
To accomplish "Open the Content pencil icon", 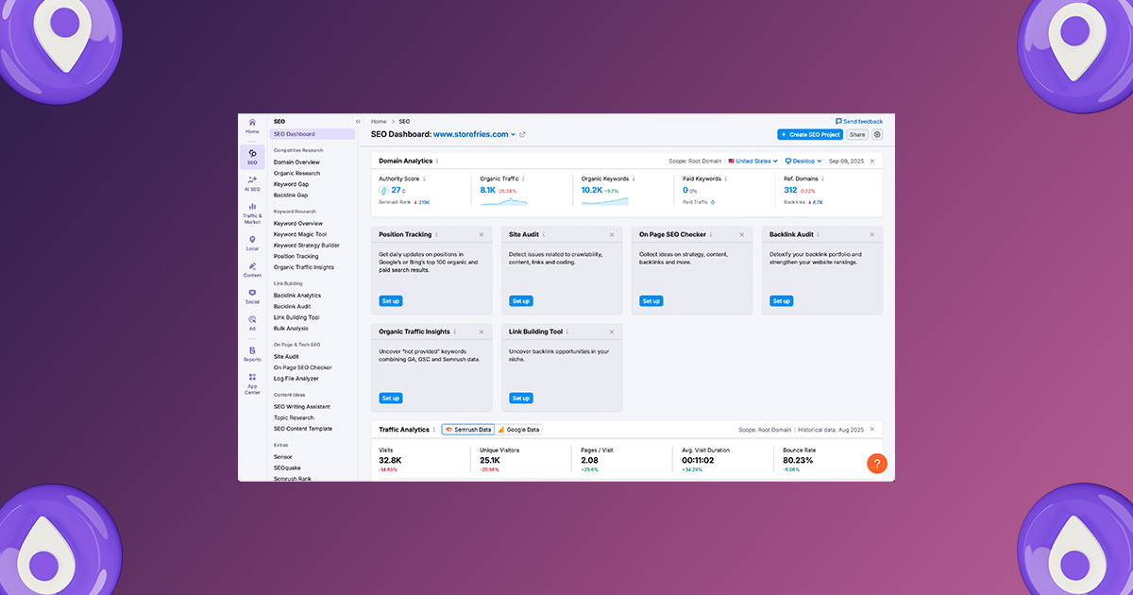I will [x=252, y=265].
